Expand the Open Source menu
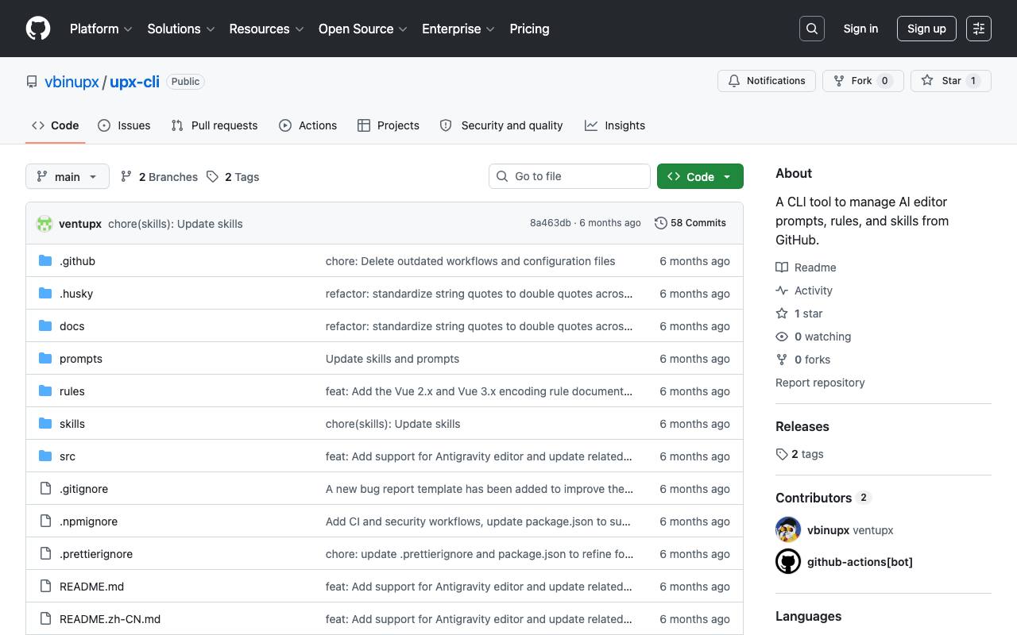This screenshot has height=635, width=1017. tap(363, 29)
